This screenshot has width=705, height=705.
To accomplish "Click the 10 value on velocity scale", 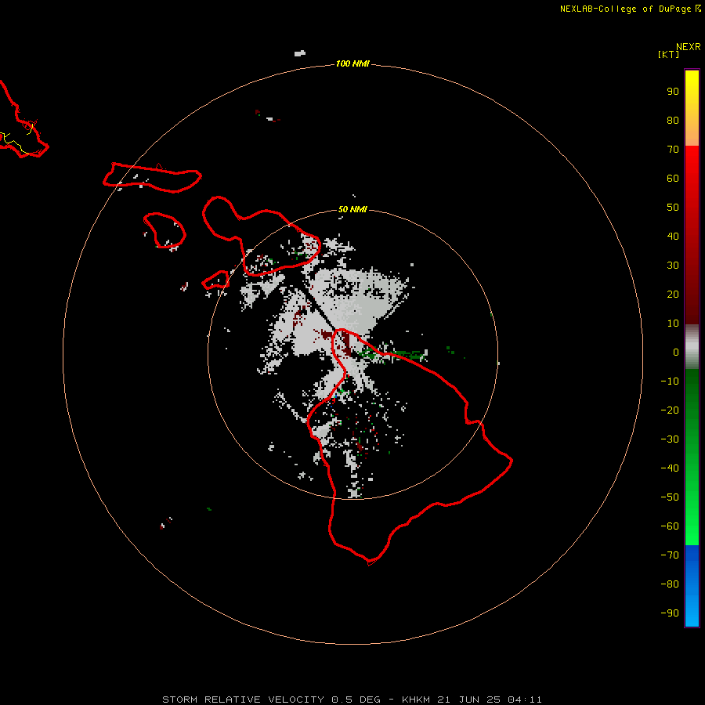I will 673,324.
